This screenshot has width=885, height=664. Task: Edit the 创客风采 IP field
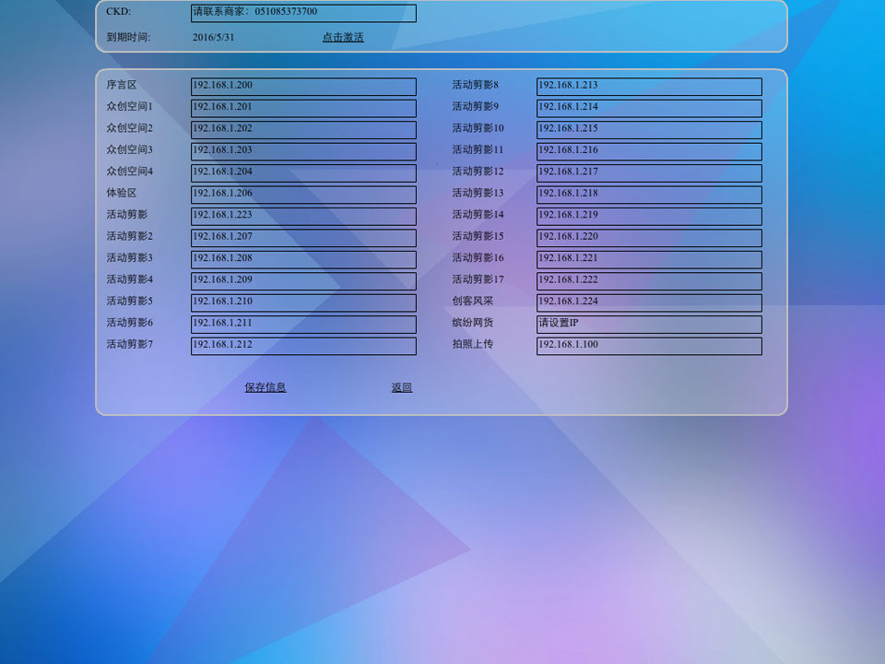click(649, 302)
